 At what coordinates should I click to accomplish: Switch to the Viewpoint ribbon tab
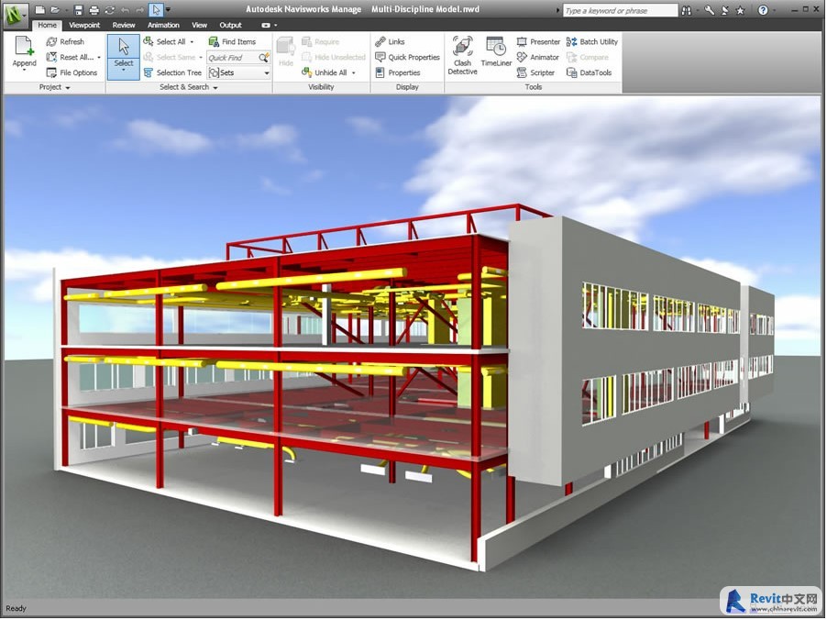click(84, 26)
